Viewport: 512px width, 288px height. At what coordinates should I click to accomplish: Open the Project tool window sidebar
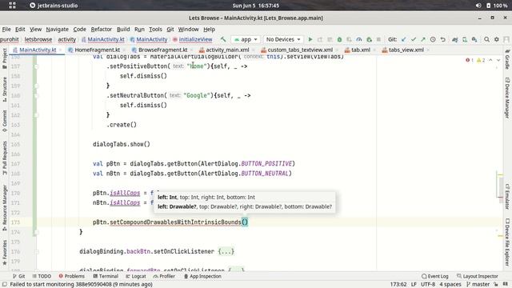(x=5, y=58)
